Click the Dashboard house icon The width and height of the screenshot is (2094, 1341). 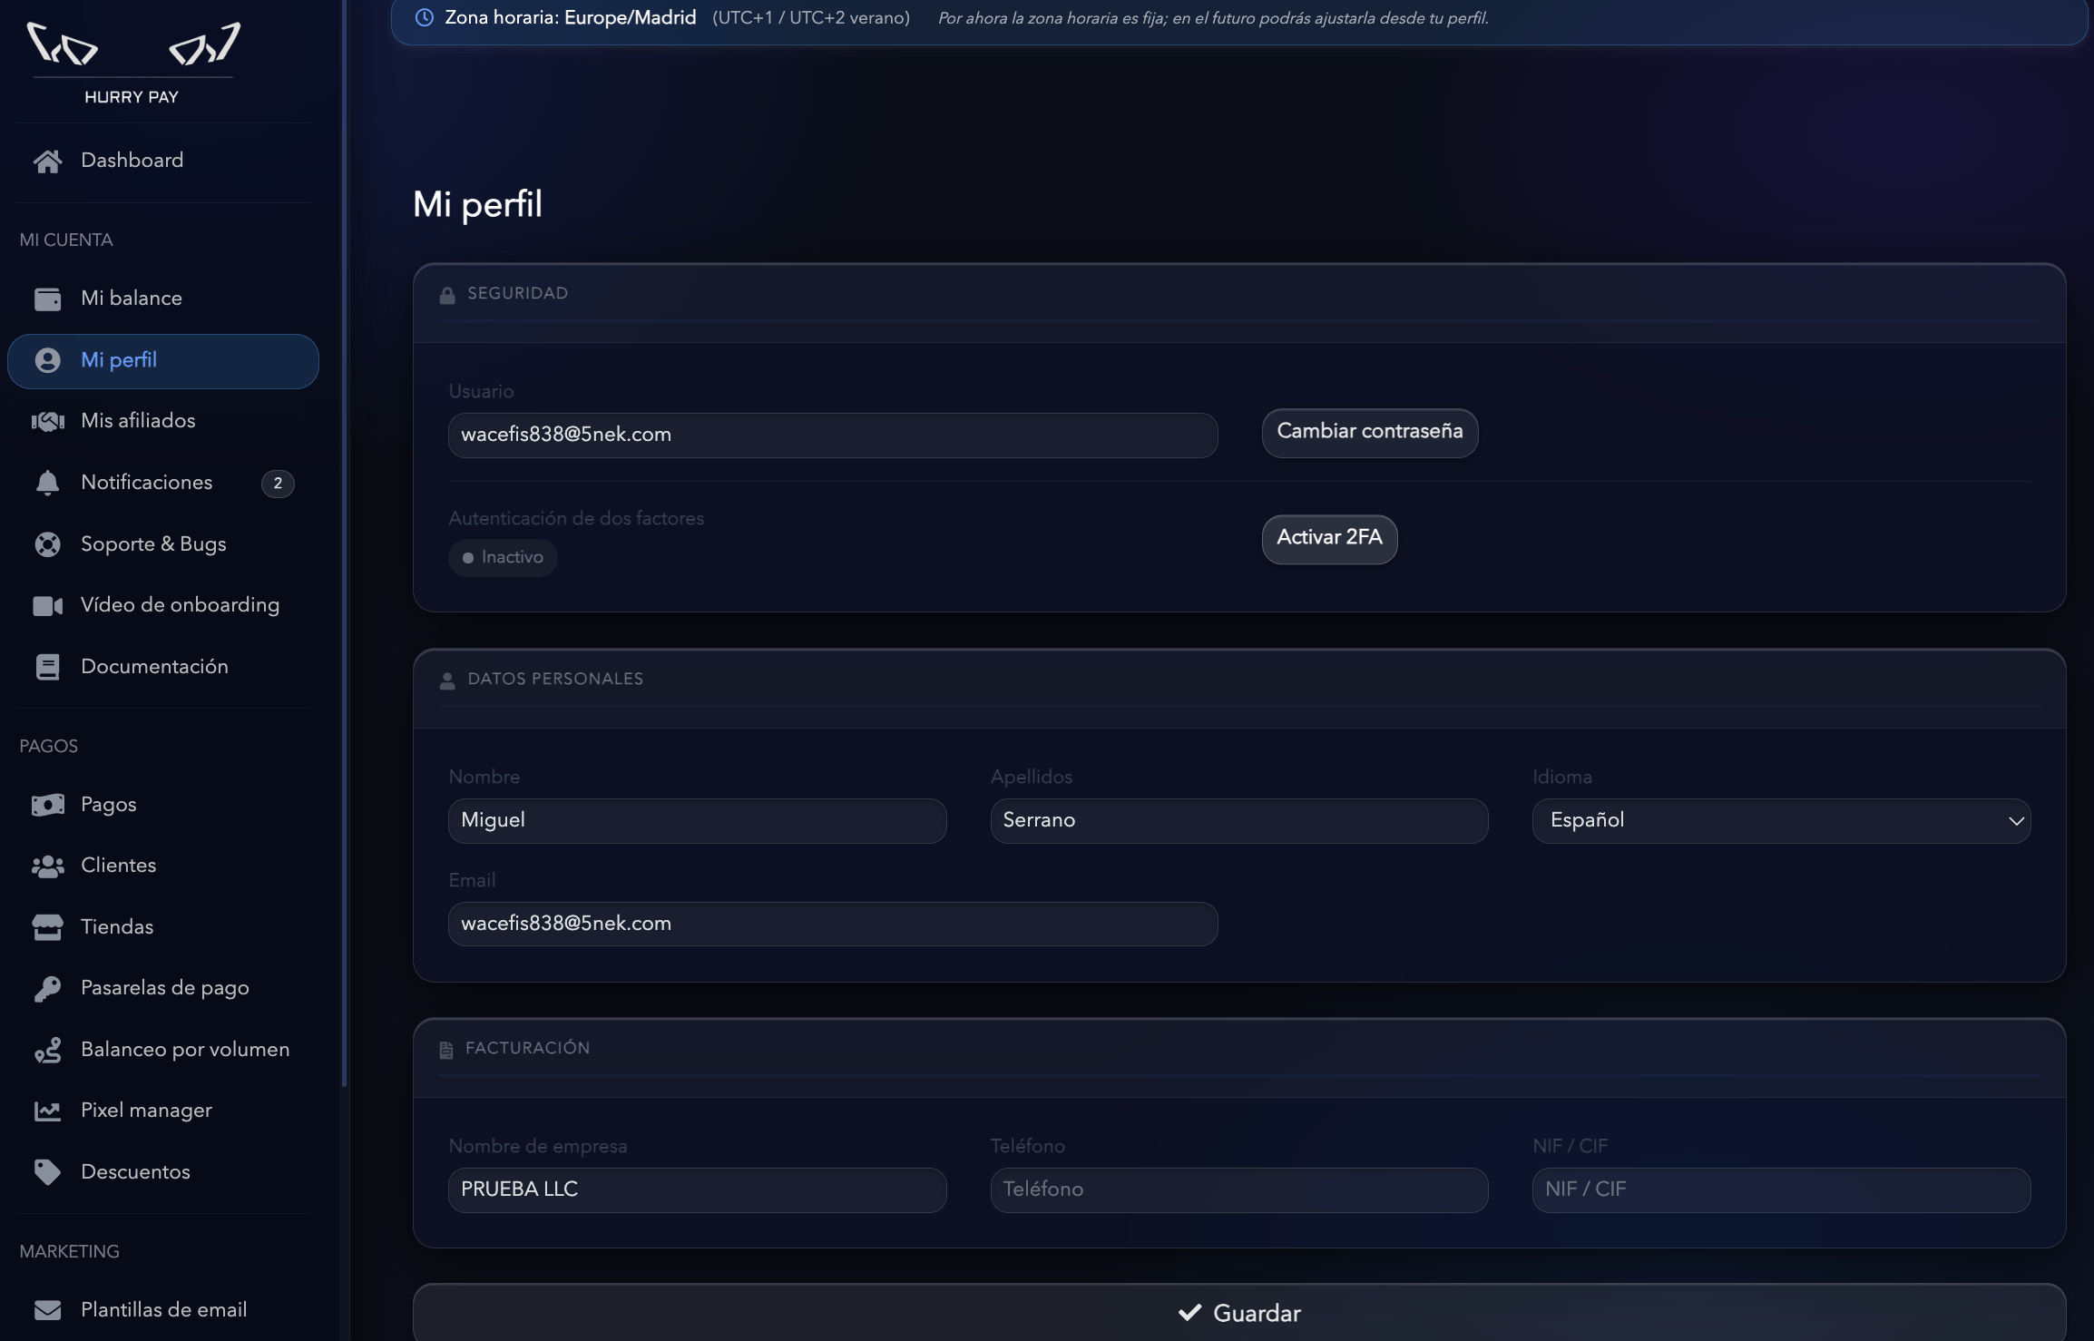point(47,161)
